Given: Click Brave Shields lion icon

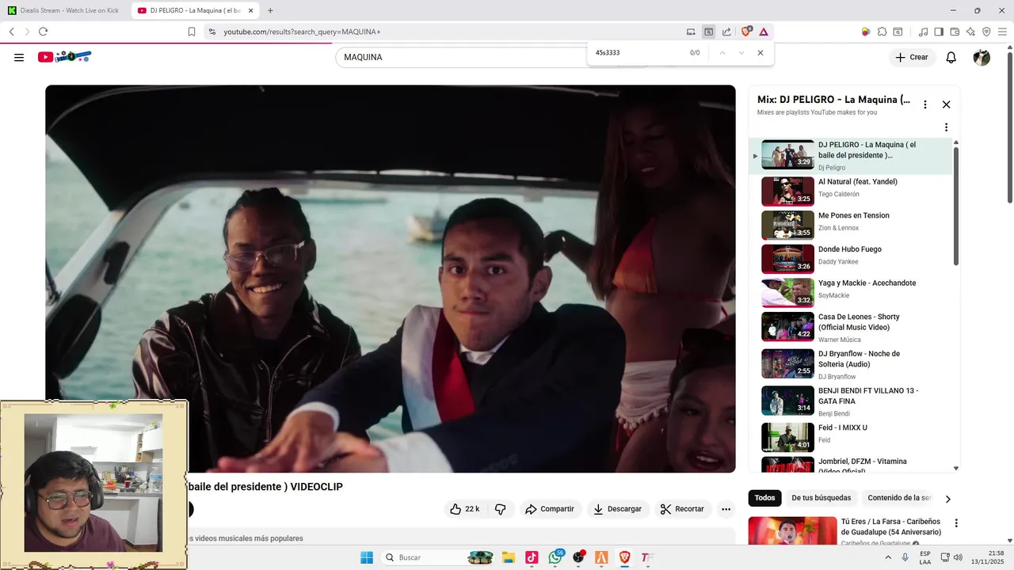Looking at the screenshot, I should 745,32.
